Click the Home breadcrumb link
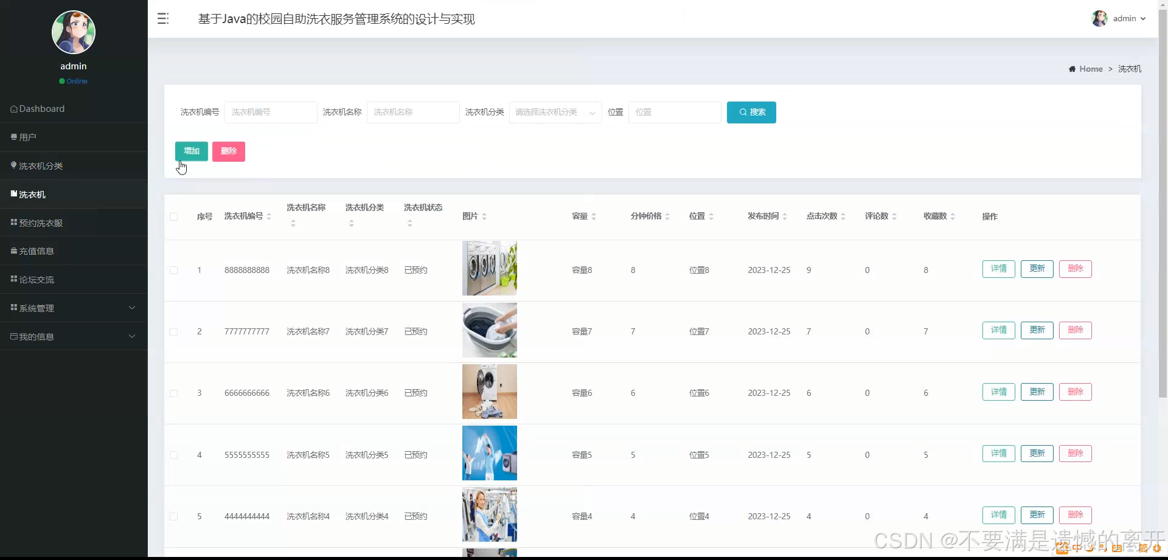The image size is (1168, 560). 1091,69
